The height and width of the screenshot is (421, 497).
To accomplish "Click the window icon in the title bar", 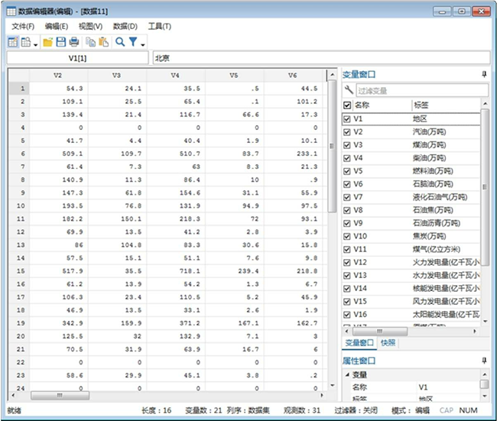I will click(11, 11).
